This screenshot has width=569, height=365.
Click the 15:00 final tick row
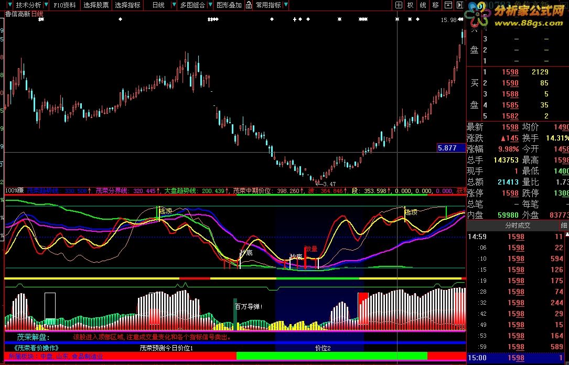516,358
